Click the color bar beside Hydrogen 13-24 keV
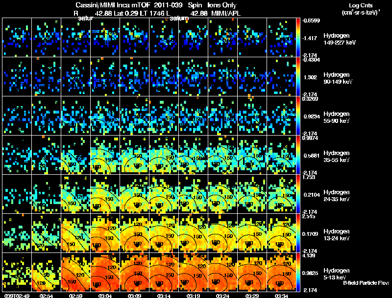Screen dimensions: 392x298 (x=298, y=233)
